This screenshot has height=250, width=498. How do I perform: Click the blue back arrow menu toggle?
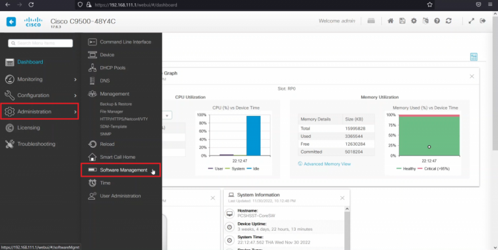pos(11,22)
